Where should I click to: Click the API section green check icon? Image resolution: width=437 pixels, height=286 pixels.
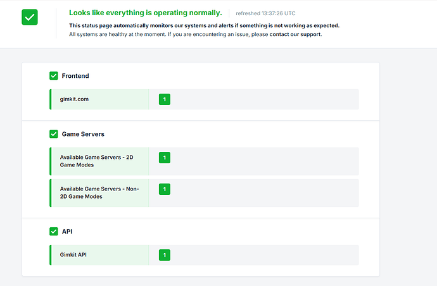pyautogui.click(x=54, y=232)
